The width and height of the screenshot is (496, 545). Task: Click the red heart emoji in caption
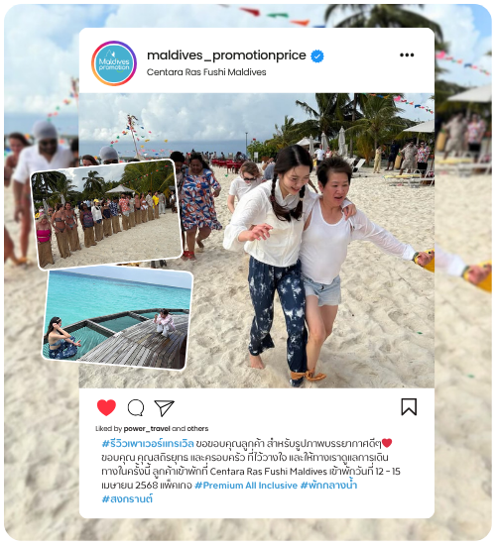tap(387, 443)
